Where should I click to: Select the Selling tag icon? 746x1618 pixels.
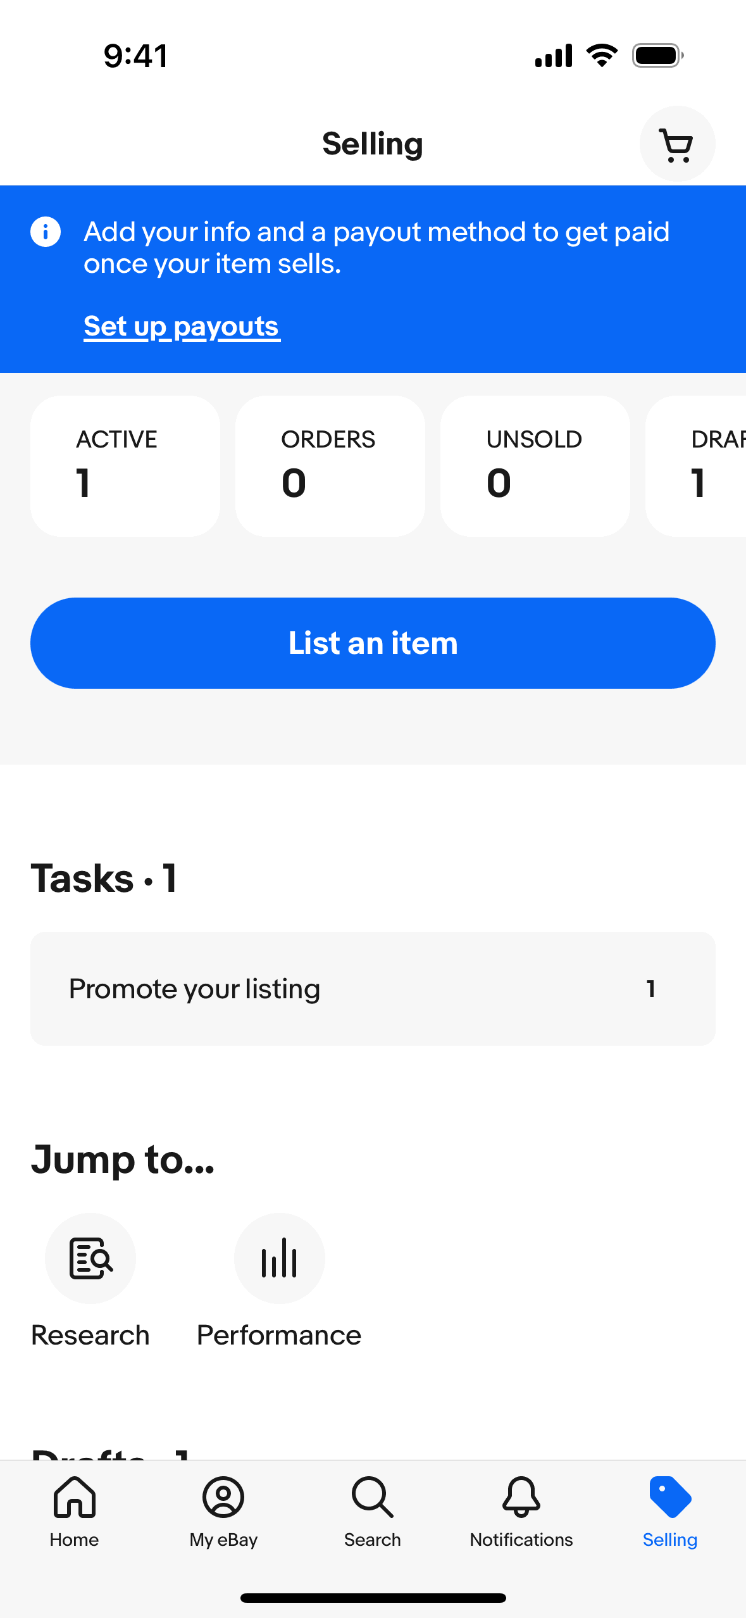point(670,1497)
